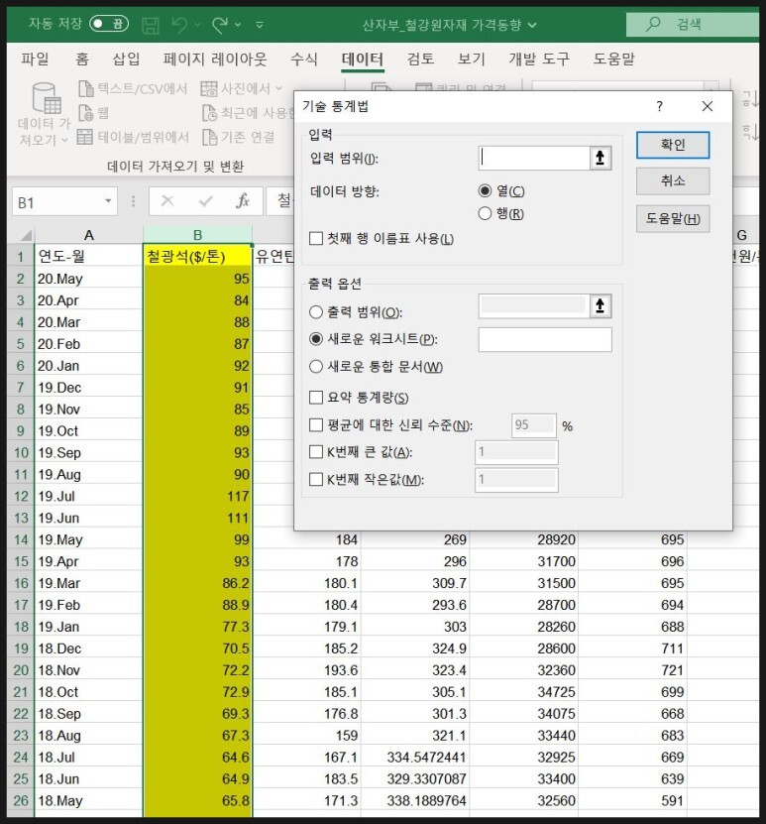Switch to the 삽입 (Insert) tab

pos(127,59)
